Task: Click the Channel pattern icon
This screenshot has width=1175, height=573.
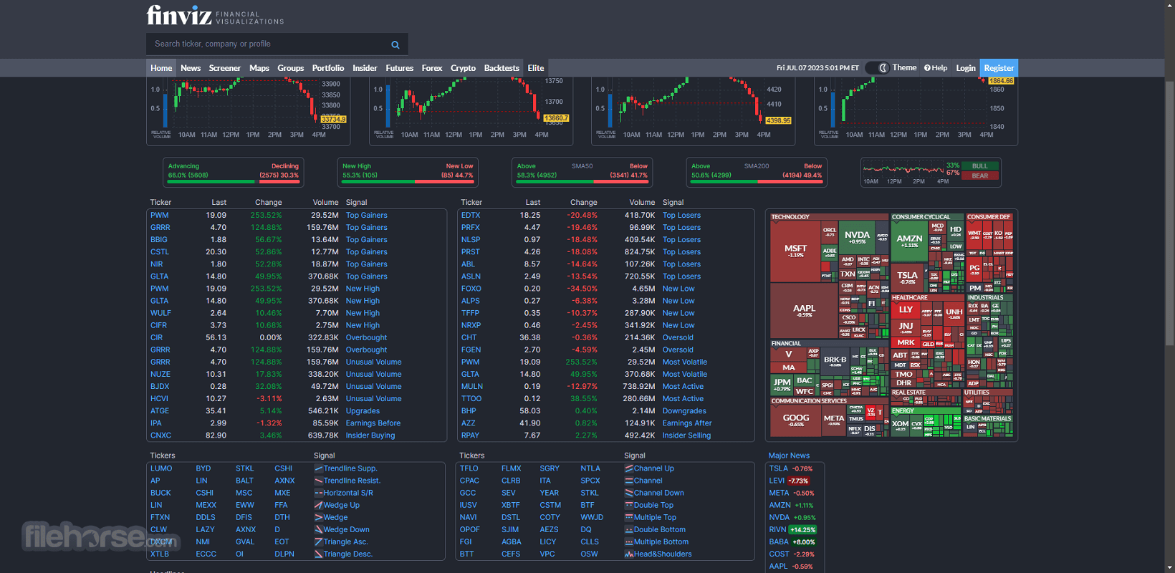Action: 629,481
